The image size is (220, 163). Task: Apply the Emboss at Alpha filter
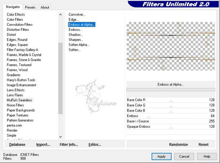(161, 156)
